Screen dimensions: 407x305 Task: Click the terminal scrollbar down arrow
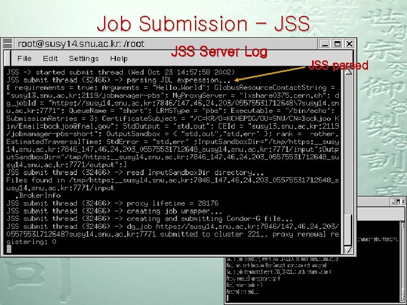pyautogui.click(x=348, y=250)
